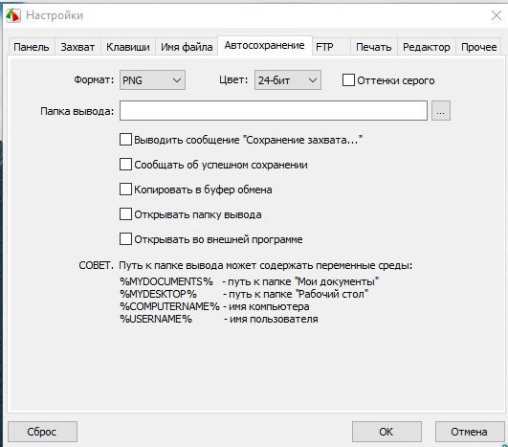Expand the Цвет 24-бит dropdown
The width and height of the screenshot is (508, 447).
[x=288, y=80]
